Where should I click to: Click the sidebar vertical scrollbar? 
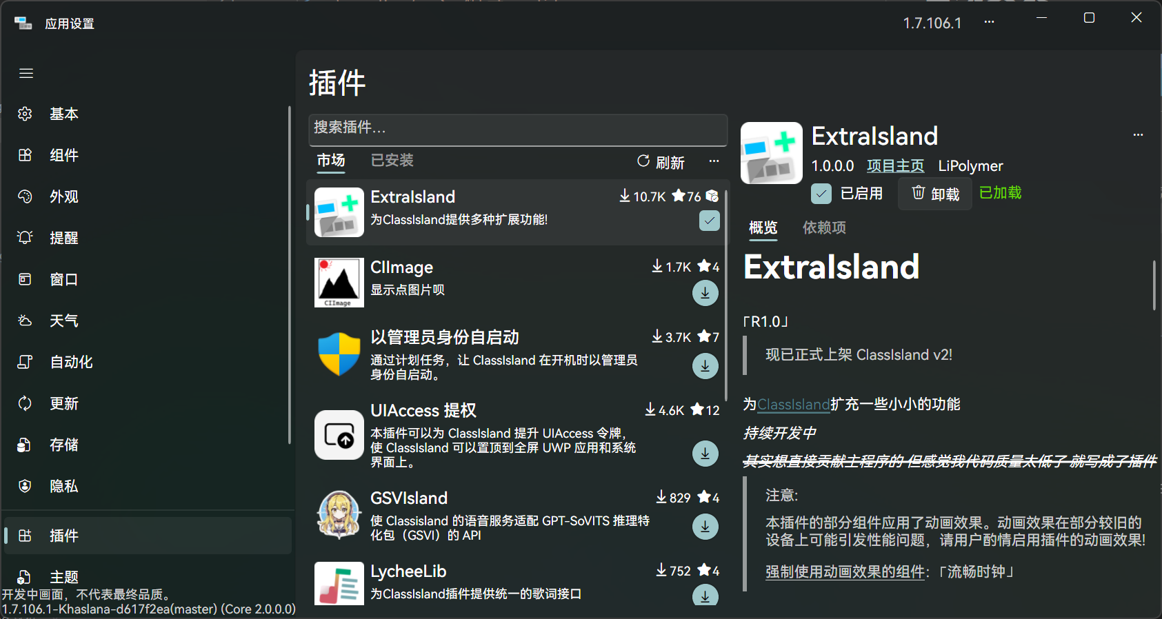tap(289, 276)
